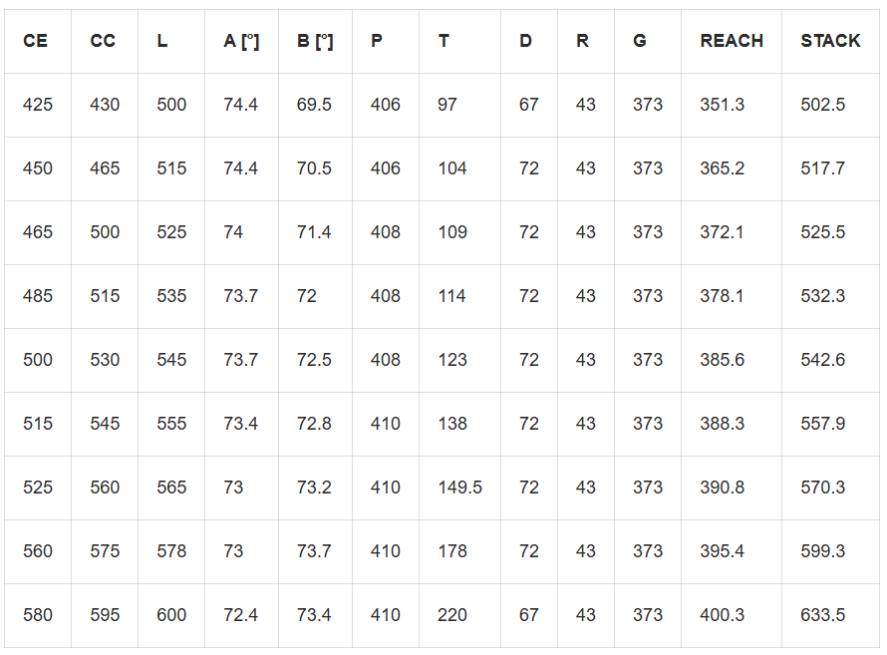This screenshot has width=887, height=655.
Task: Click the reach value 395.4
Action: point(722,551)
